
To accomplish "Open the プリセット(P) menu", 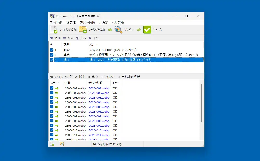I will [87, 23].
